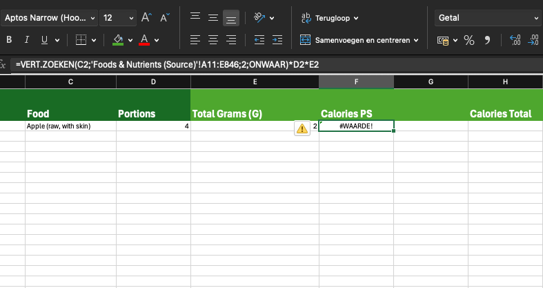The image size is (543, 288).
Task: Open currency format dropdown arrow
Action: tap(455, 41)
